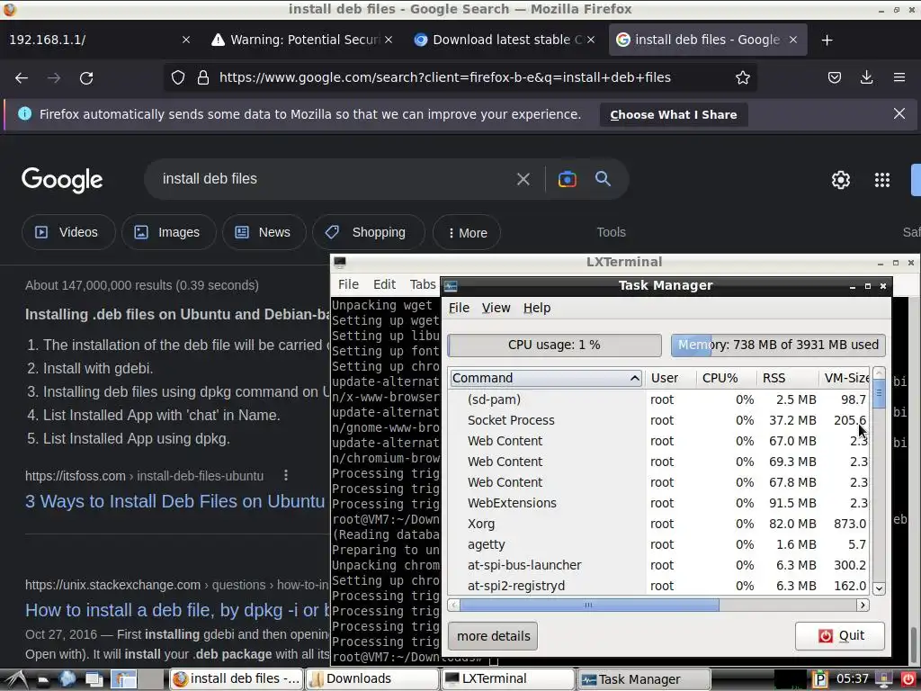Open the itsfoss result three-dot options
Screen dimensions: 921x691
coord(286,475)
